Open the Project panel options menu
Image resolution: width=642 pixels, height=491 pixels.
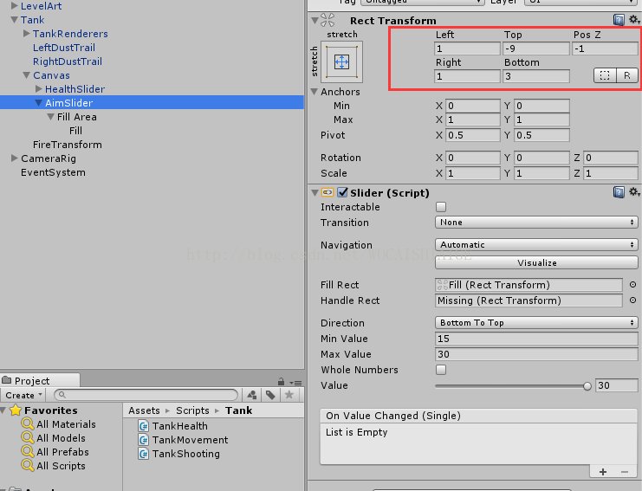tap(295, 383)
